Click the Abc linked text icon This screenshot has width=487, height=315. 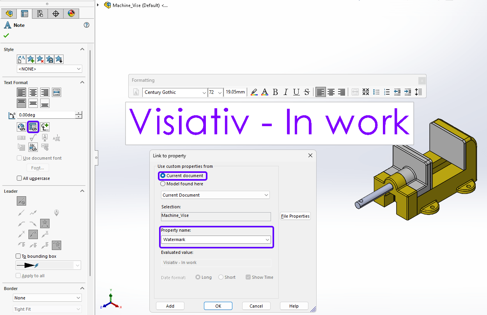click(x=33, y=147)
